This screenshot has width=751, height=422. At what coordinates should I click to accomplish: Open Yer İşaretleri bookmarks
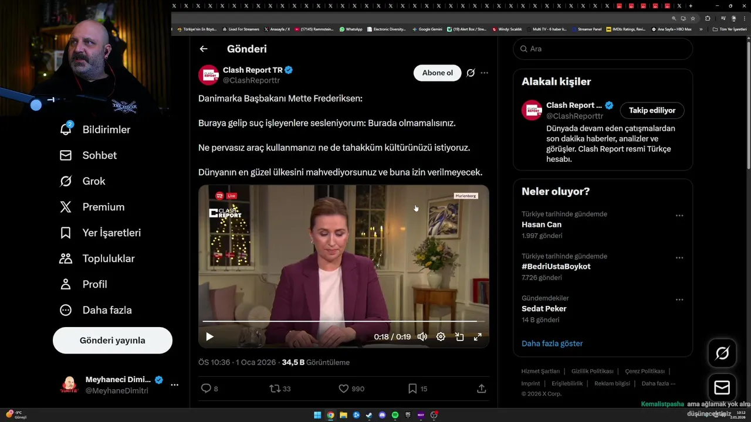100,233
